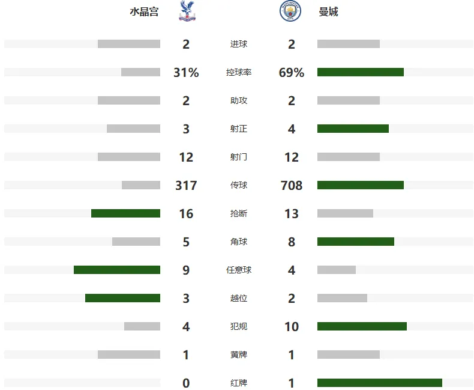Screen dimensions: 474x390
Task: Click the 317 passes value for Crystal Palace
Action: tap(186, 185)
